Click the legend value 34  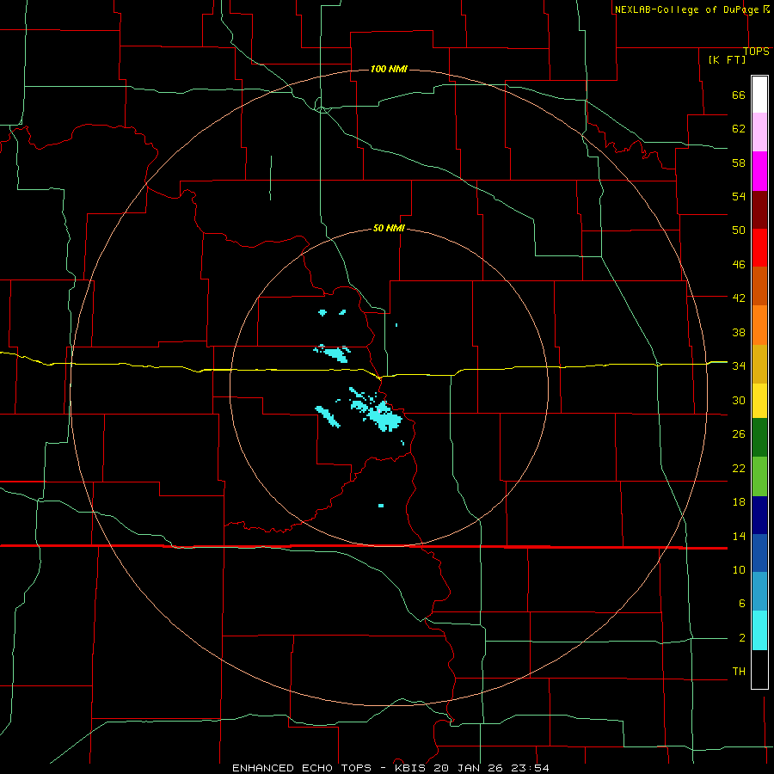739,365
